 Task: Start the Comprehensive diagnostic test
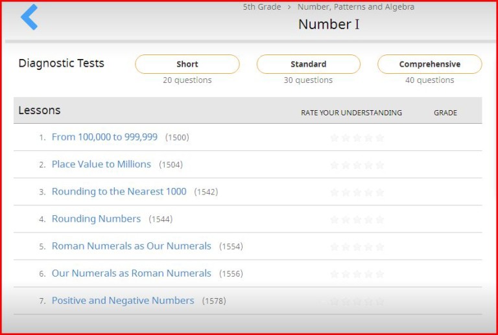click(430, 64)
